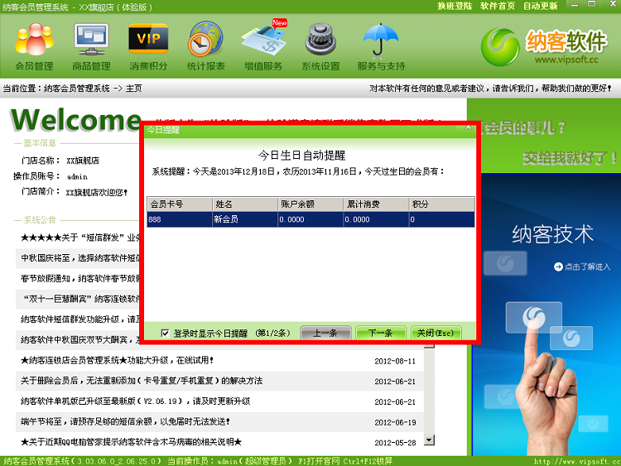
Task: Select the 累计消费 column header
Action: pyautogui.click(x=376, y=204)
